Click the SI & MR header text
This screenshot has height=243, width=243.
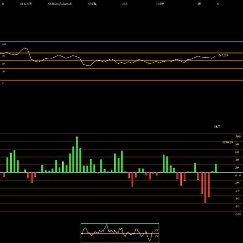[x=26, y=4]
